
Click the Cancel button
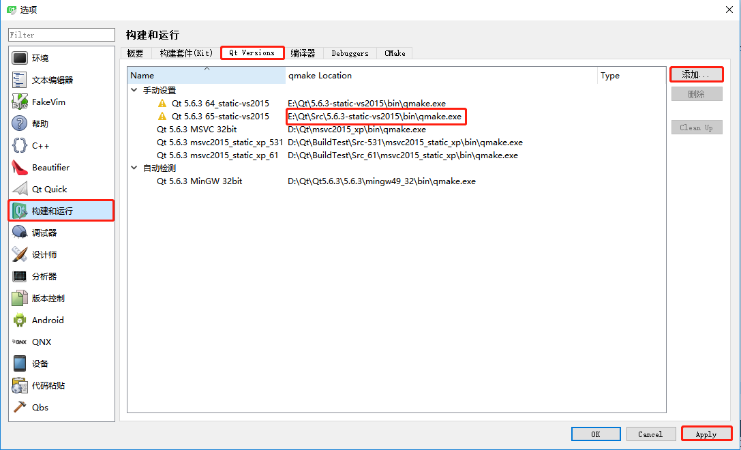coord(650,434)
